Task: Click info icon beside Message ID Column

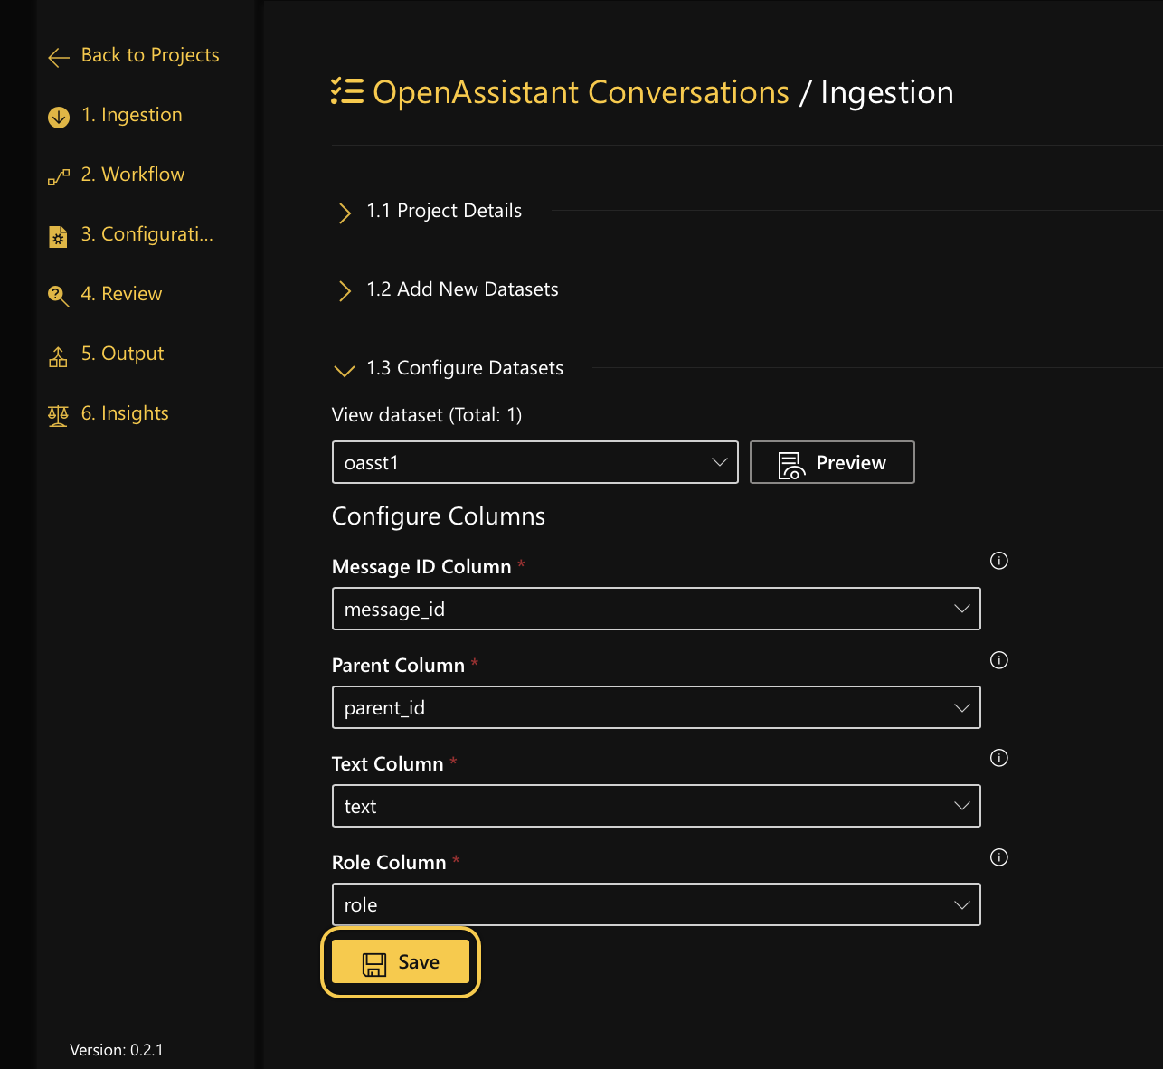Action: point(998,561)
